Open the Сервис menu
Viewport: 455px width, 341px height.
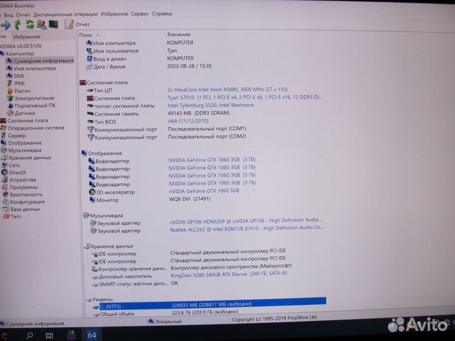140,14
